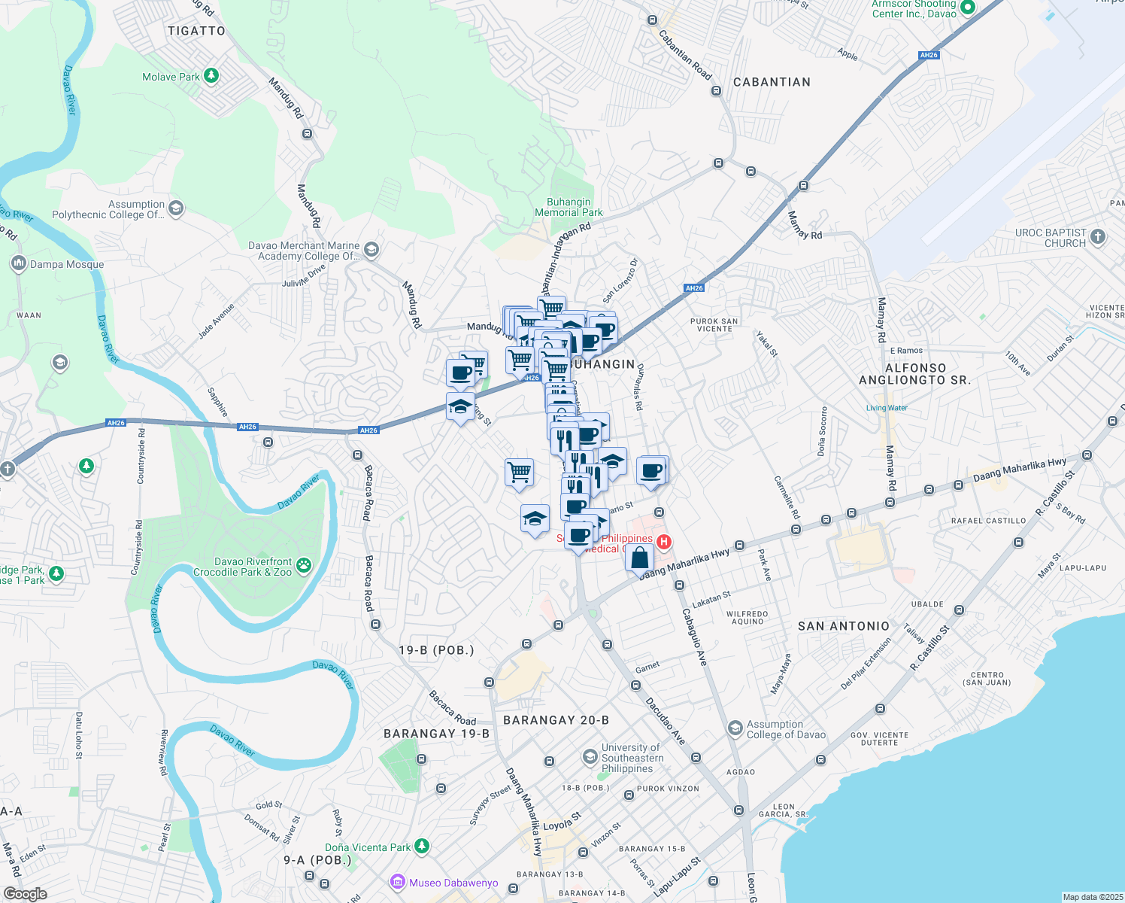Select the park icon at Doña Vicenta Park
The image size is (1125, 903).
420,847
